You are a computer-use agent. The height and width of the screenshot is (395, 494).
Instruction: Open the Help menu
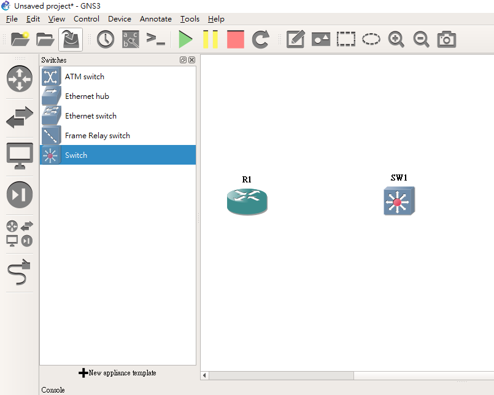coord(216,19)
